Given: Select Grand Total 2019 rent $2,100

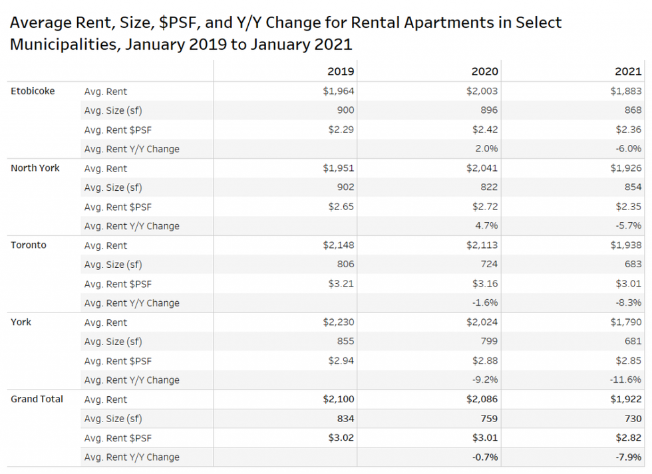Looking at the screenshot, I should [339, 400].
